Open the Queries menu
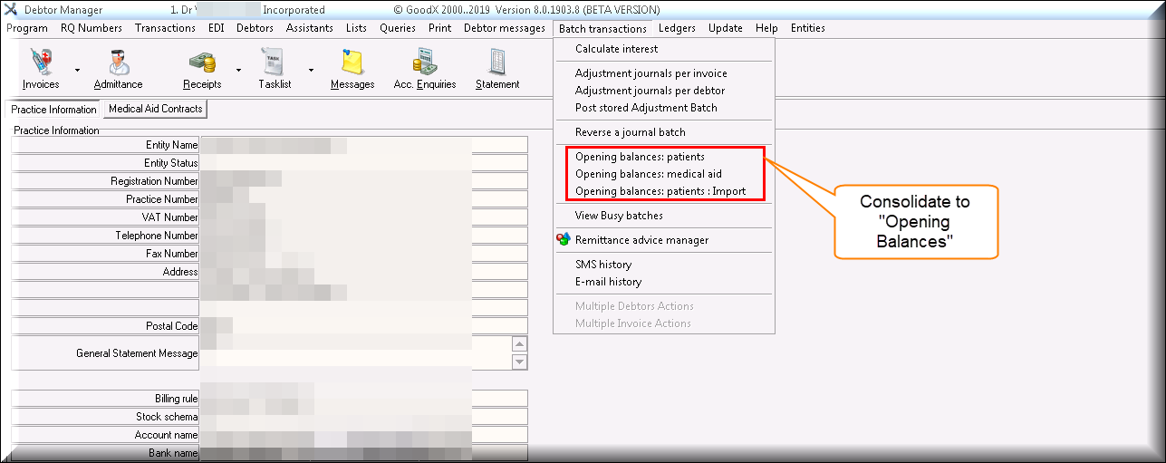1166x463 pixels. click(x=398, y=28)
